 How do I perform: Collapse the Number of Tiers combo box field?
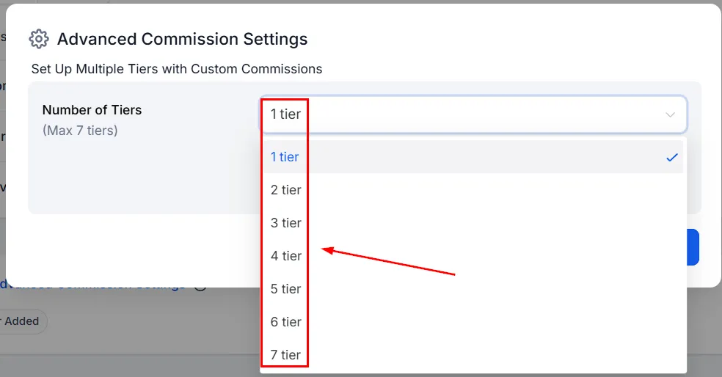473,114
